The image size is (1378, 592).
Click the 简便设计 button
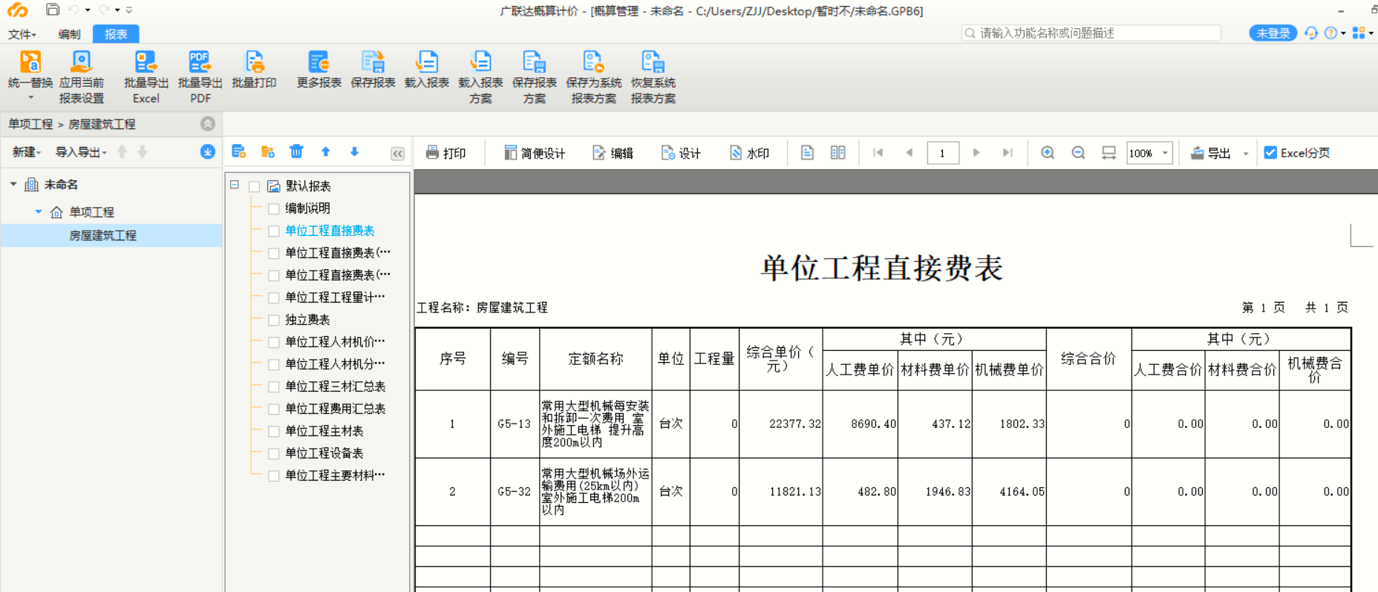coord(535,153)
